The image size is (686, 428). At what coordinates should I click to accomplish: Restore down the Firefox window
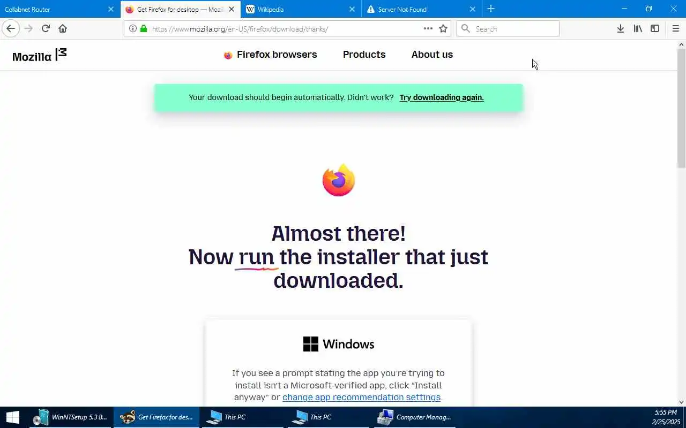(x=648, y=9)
